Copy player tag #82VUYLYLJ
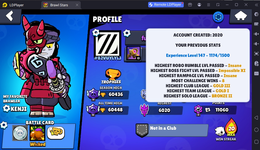260x150 pixels. (107, 58)
